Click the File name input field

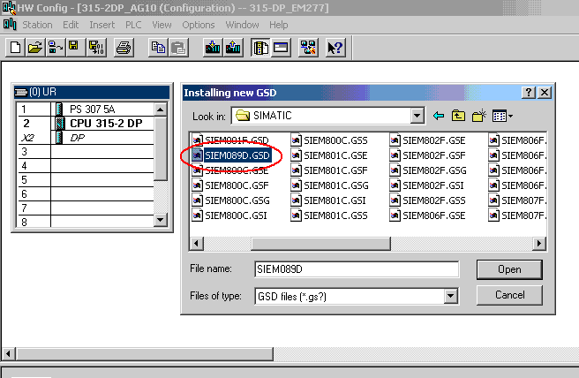click(x=355, y=269)
